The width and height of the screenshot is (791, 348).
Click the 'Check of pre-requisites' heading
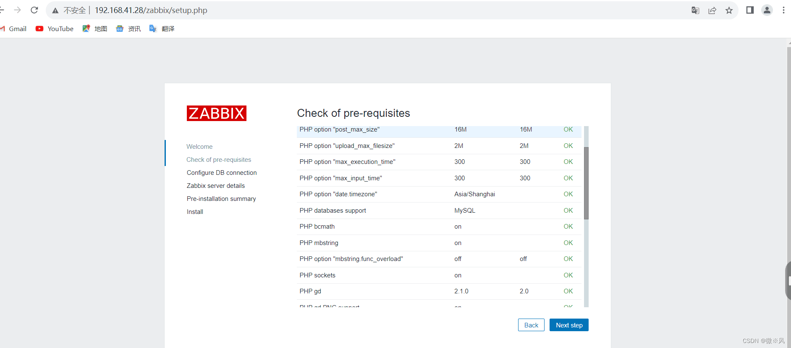(x=354, y=113)
